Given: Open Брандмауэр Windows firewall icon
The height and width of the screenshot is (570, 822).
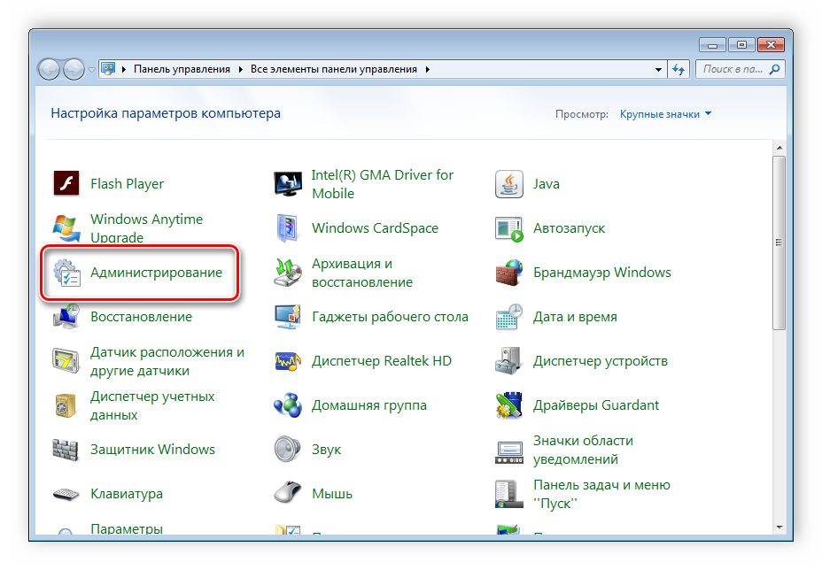Looking at the screenshot, I should pos(509,273).
